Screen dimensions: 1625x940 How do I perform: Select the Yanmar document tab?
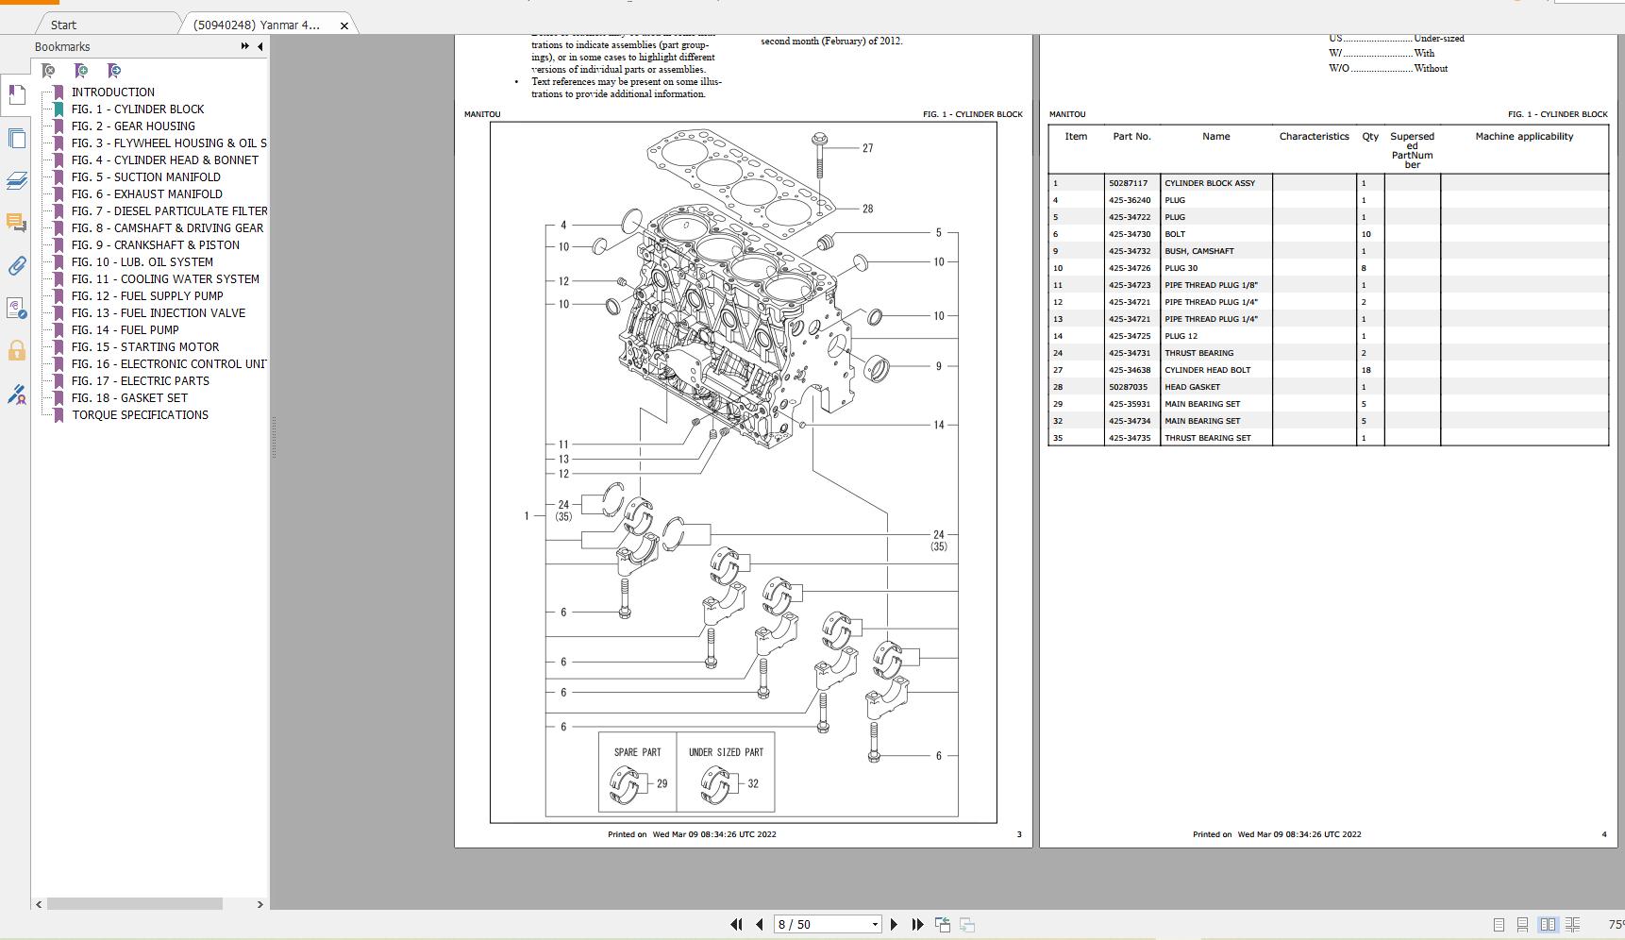coord(255,25)
